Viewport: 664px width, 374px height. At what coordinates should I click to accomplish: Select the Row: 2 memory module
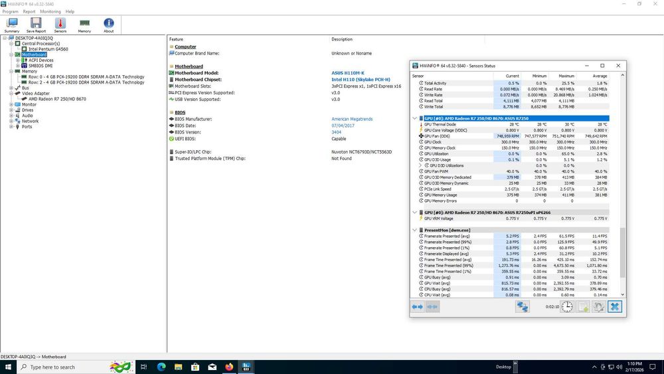click(x=86, y=82)
